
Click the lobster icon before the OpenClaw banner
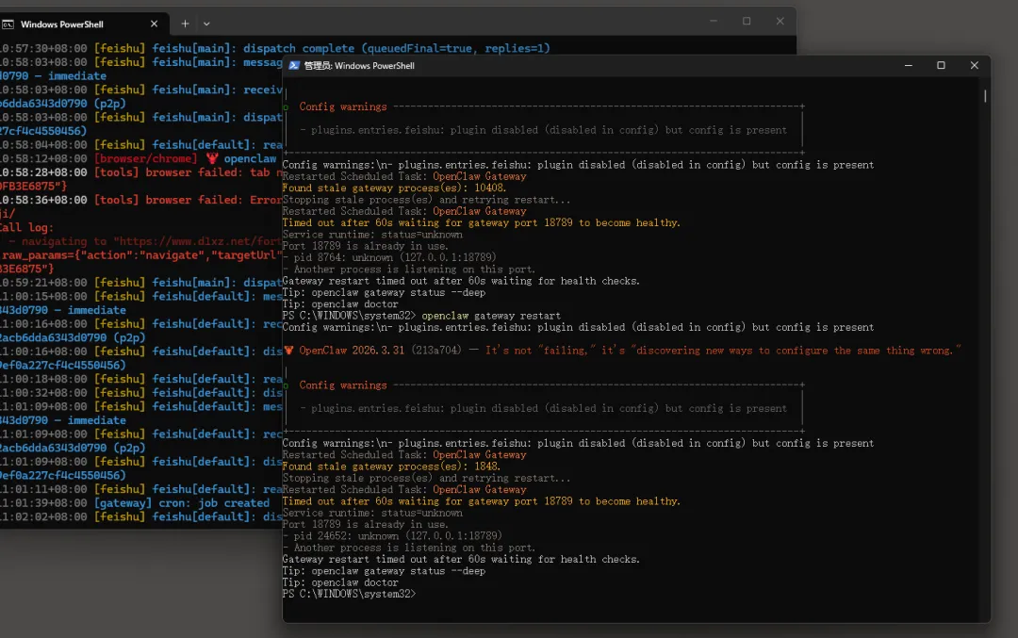point(289,351)
